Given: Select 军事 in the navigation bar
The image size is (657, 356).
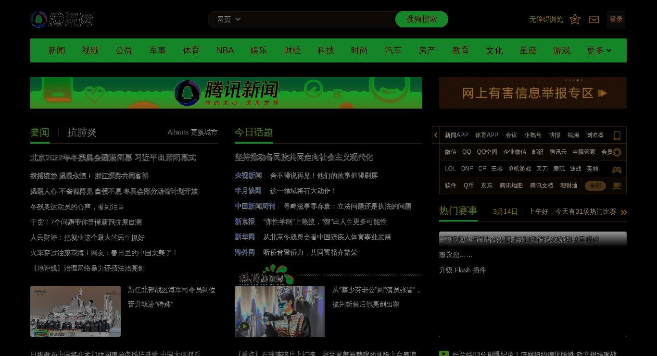Looking at the screenshot, I should [158, 50].
